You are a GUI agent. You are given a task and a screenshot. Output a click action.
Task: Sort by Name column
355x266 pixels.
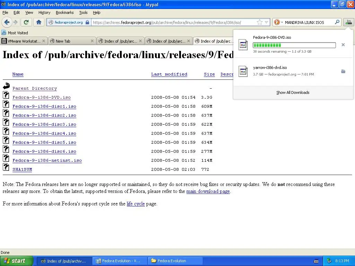click(18, 74)
